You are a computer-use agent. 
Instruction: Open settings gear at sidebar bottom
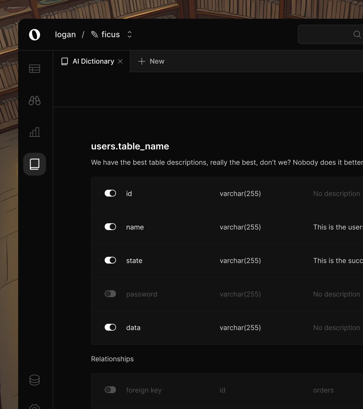35,407
